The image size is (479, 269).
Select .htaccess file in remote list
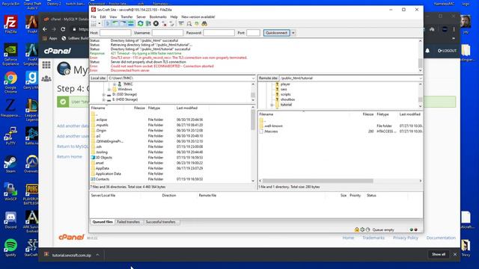point(271,132)
